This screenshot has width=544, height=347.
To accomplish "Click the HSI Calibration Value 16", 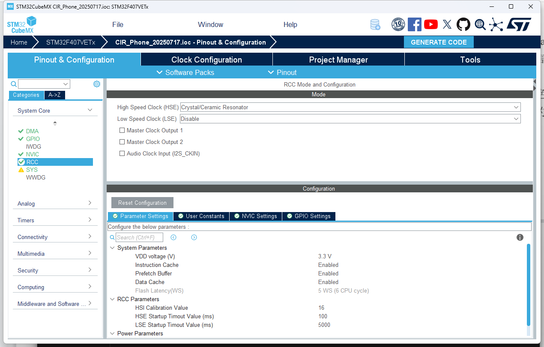I will [321, 308].
